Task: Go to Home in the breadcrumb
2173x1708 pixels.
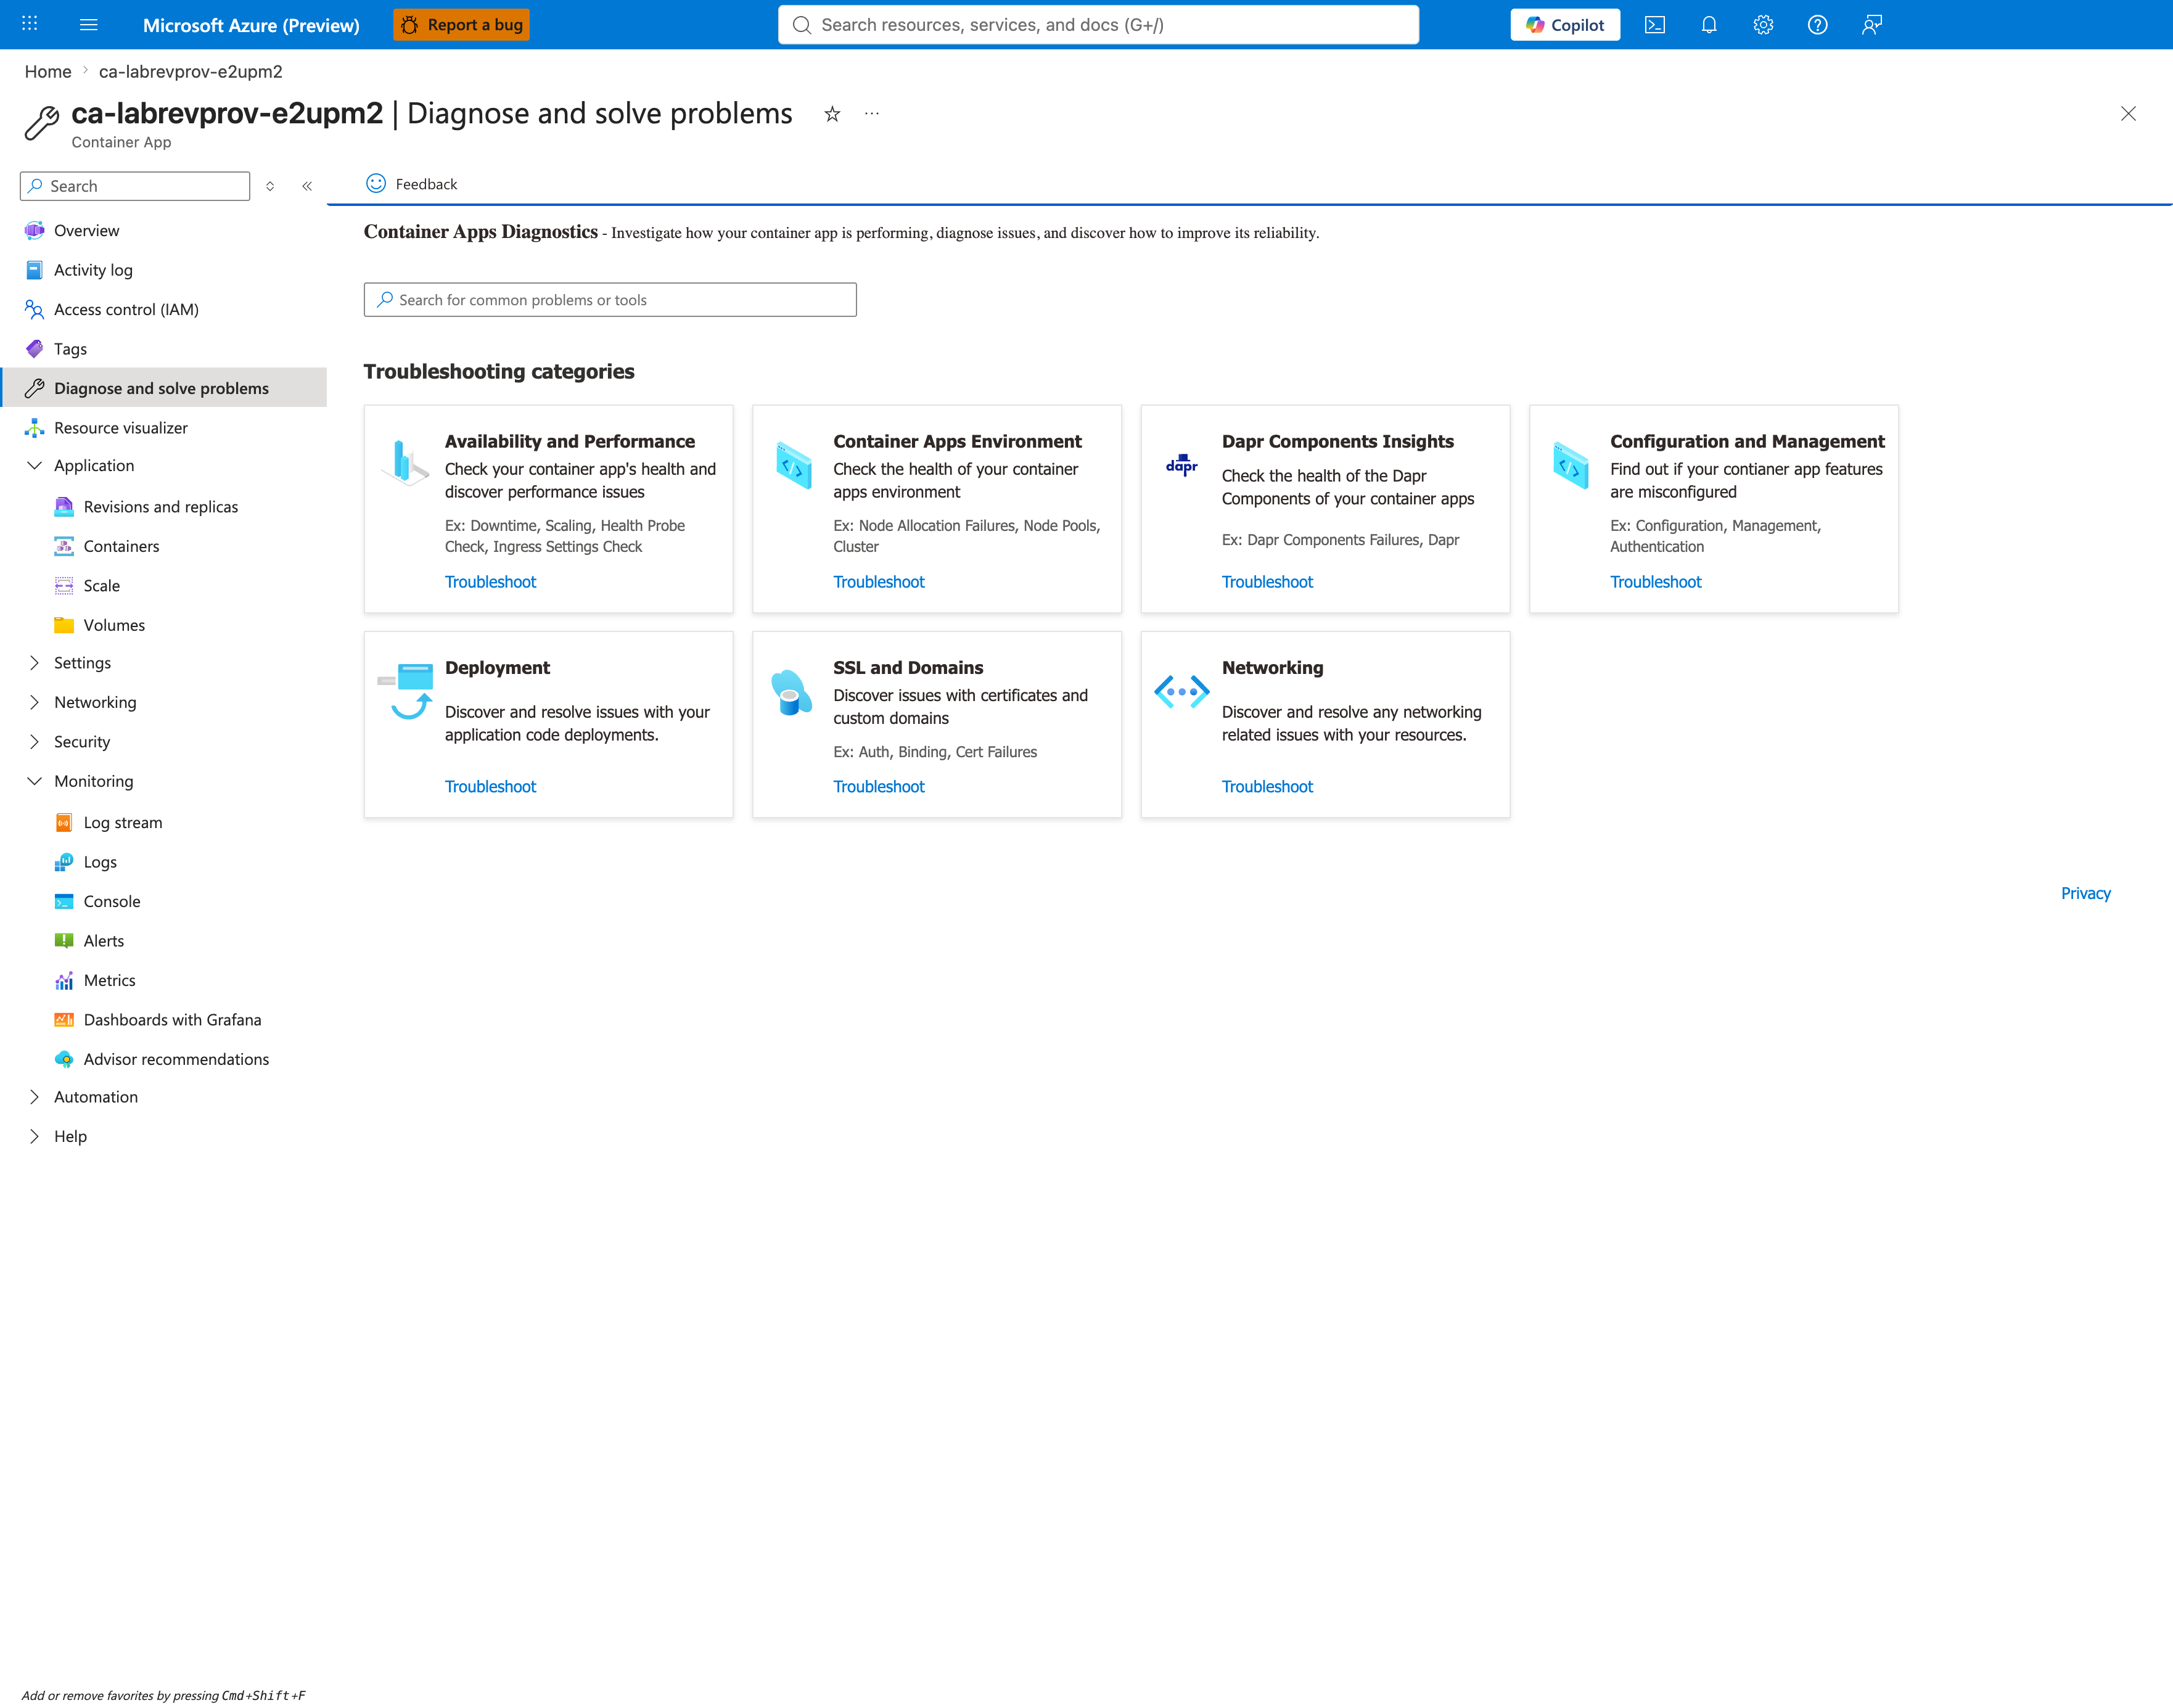Action: pyautogui.click(x=48, y=72)
